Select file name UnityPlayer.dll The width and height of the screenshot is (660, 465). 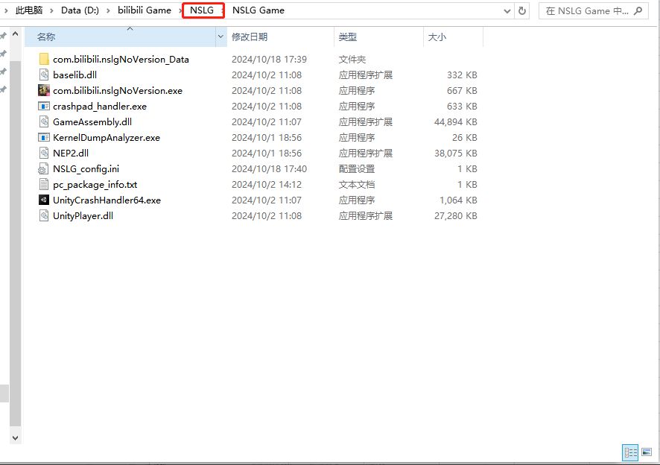coord(83,215)
